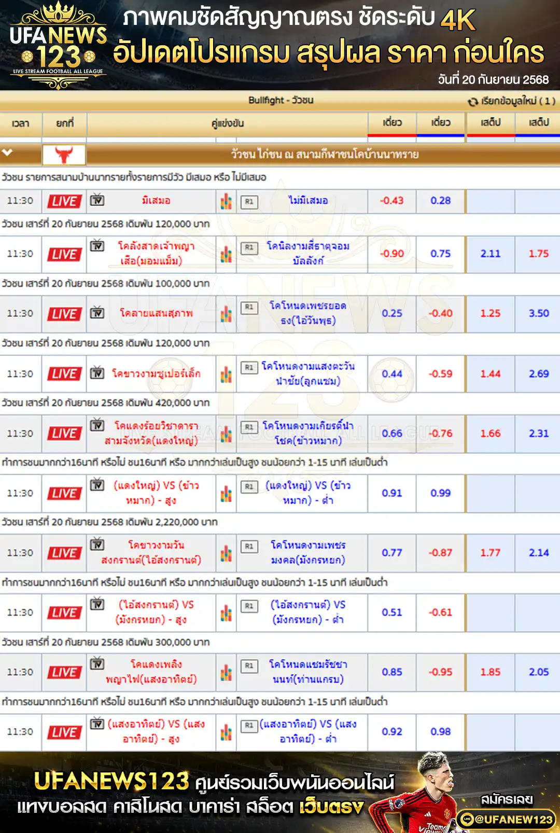The width and height of the screenshot is (560, 833).
Task: Click the refresh arrows icon beside เรียกข้อมูลใหม่
Action: coord(472,101)
